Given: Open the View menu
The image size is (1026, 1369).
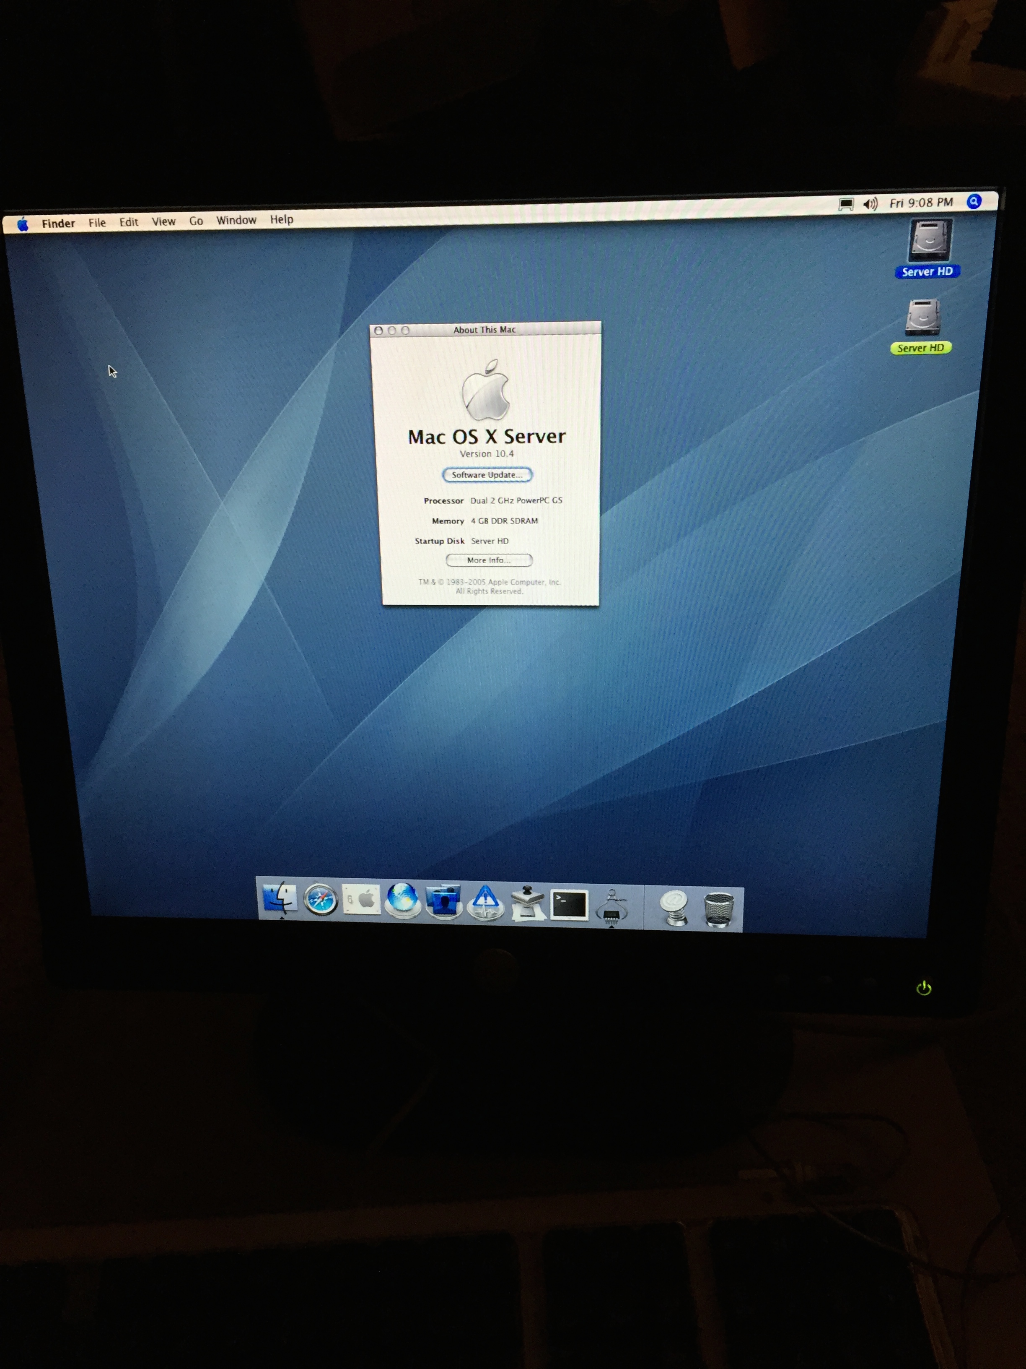Looking at the screenshot, I should pos(164,221).
